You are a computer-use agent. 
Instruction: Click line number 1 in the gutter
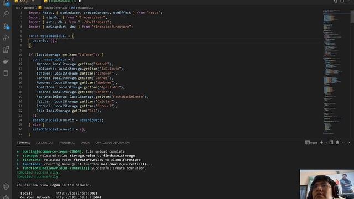point(21,13)
